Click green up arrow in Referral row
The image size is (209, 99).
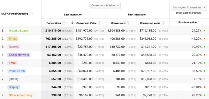[x=204, y=47]
